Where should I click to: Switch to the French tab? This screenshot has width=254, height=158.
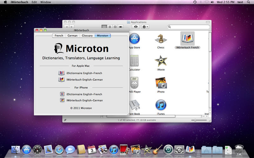[x=59, y=36]
